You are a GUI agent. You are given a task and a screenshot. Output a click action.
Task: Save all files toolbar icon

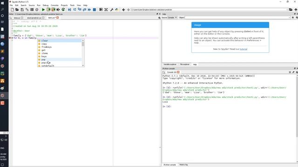(x=27, y=10)
